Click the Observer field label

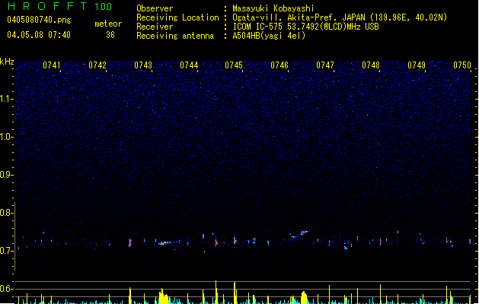(x=155, y=8)
